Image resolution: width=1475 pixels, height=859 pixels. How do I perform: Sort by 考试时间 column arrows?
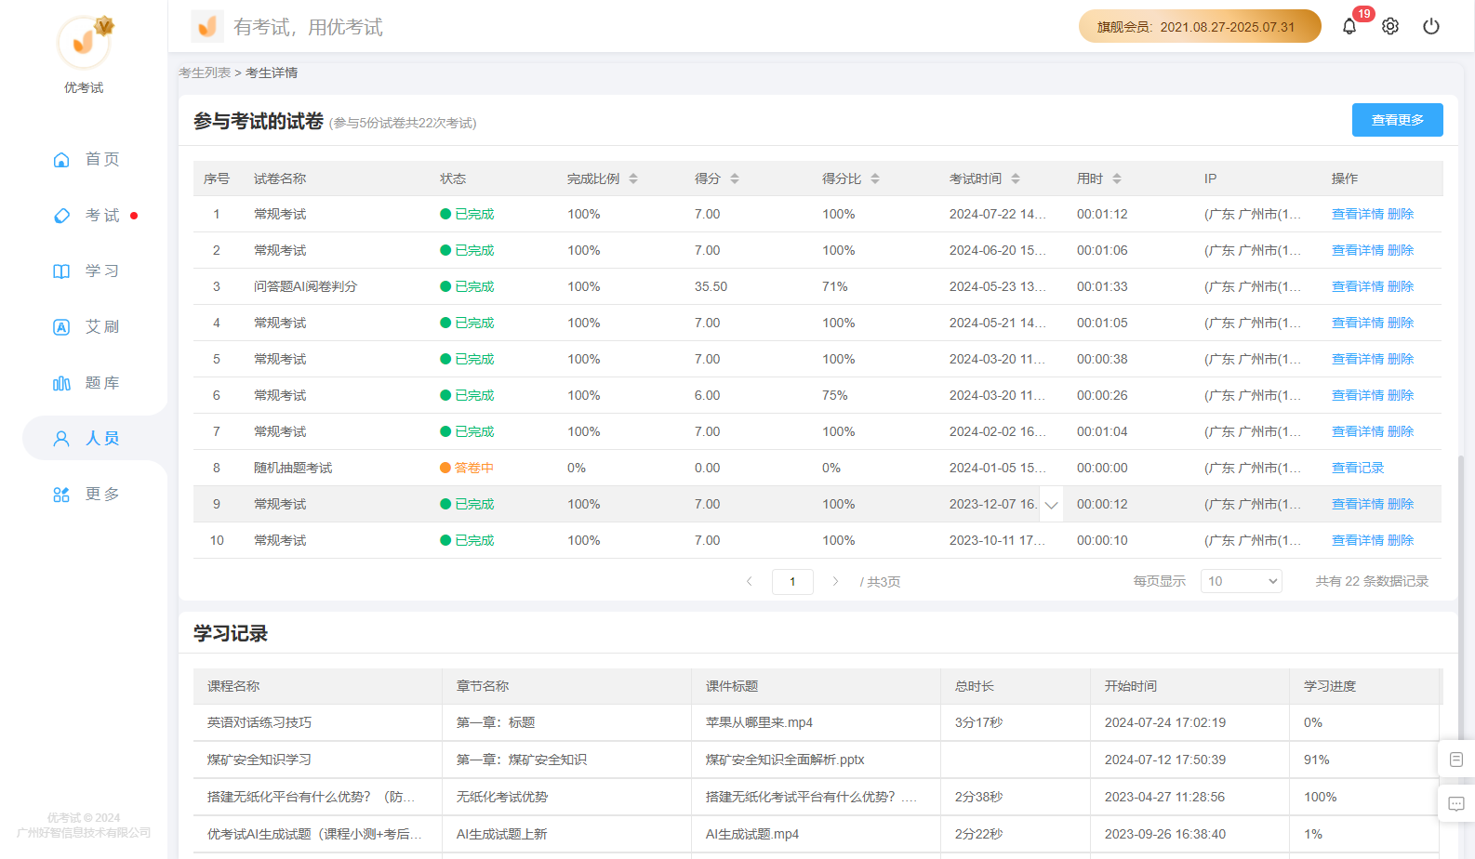click(x=1016, y=178)
